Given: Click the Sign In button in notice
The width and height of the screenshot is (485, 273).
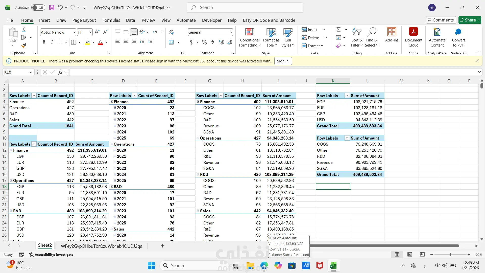Looking at the screenshot, I should click(x=283, y=61).
